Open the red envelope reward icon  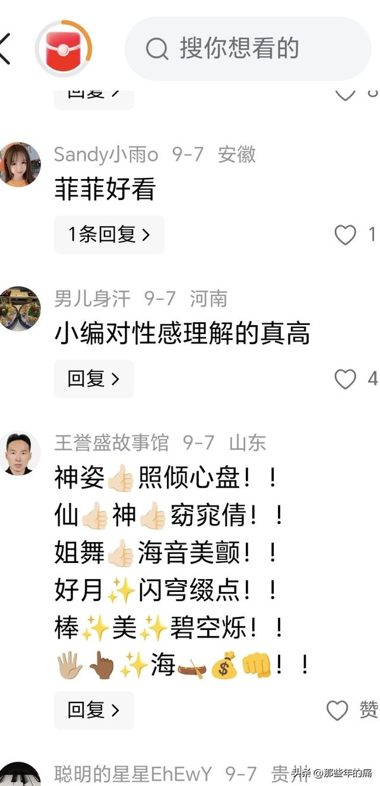64,49
